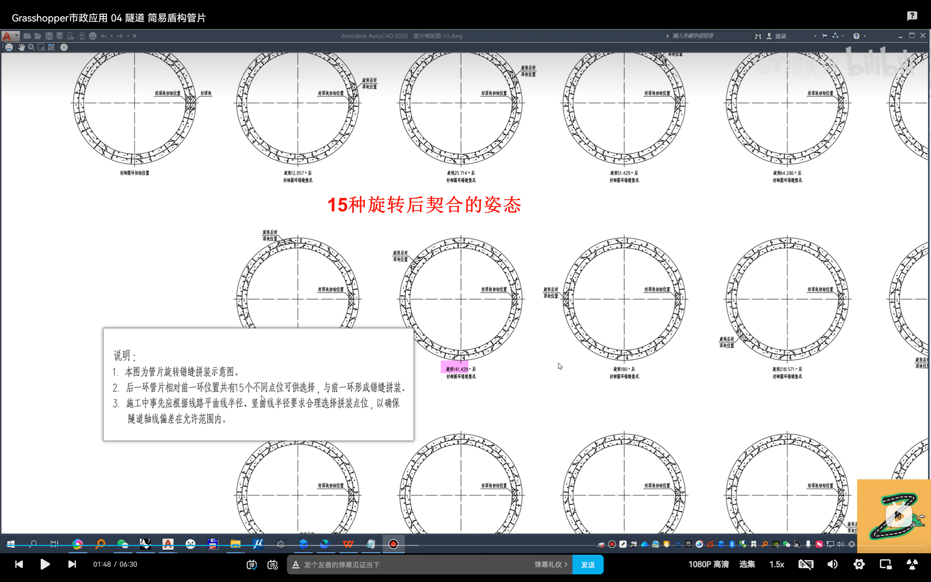Viewport: 931px width, 582px height.
Task: Click the blue 发送 send button
Action: pyautogui.click(x=587, y=565)
